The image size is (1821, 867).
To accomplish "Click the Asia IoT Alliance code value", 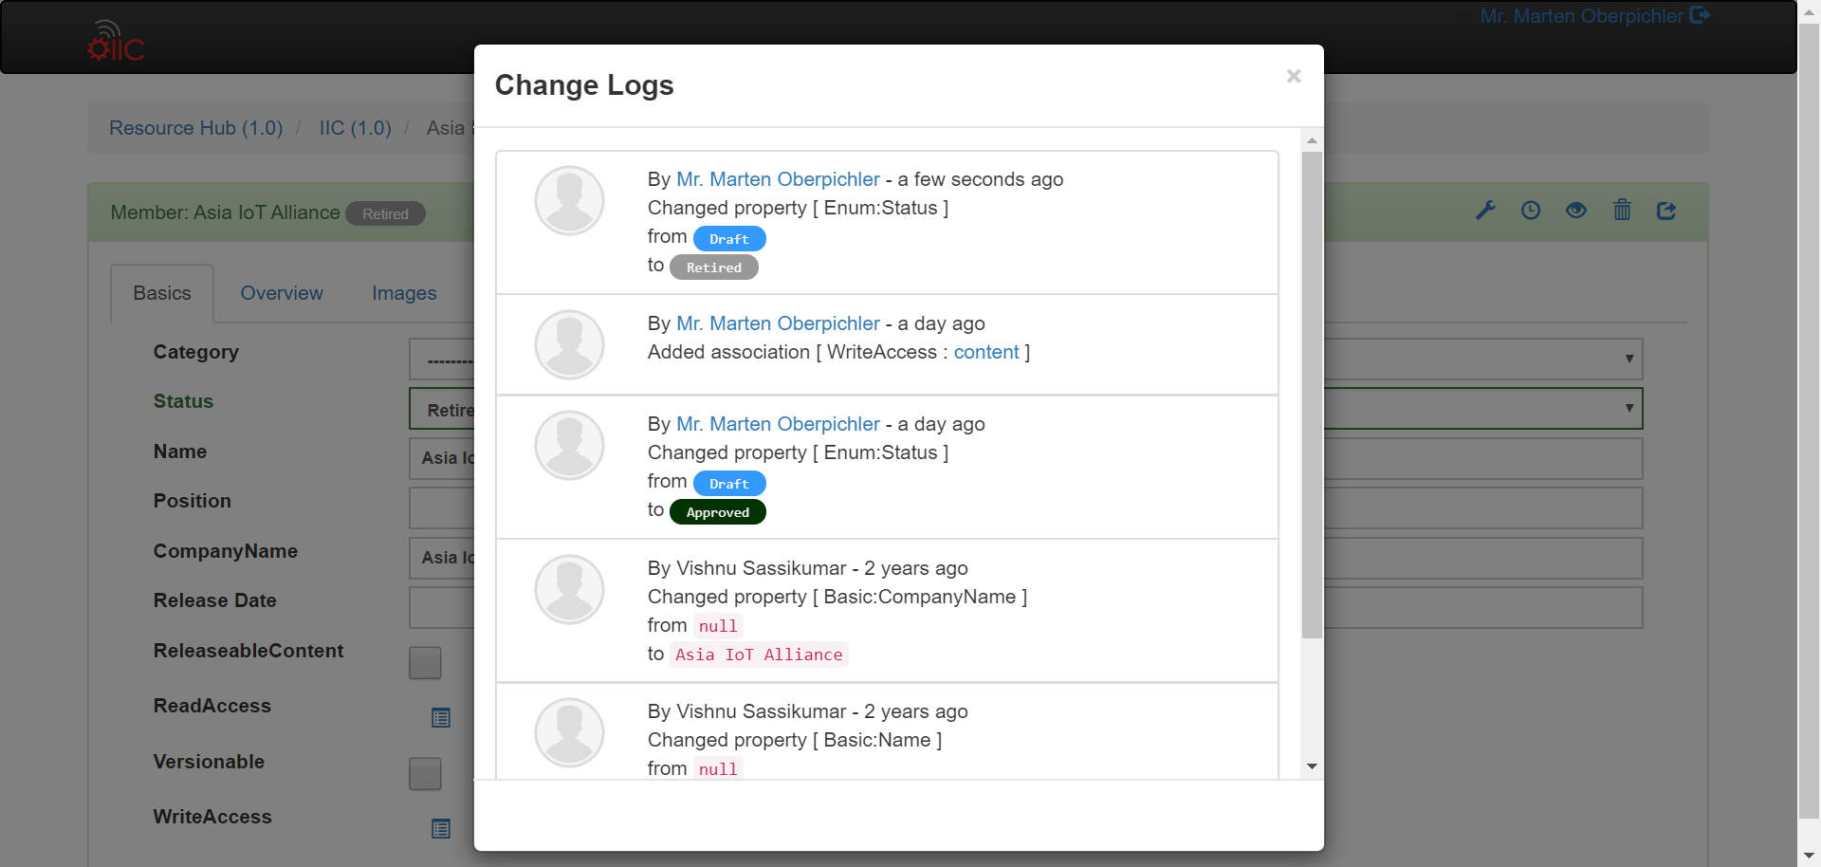I will 759,655.
